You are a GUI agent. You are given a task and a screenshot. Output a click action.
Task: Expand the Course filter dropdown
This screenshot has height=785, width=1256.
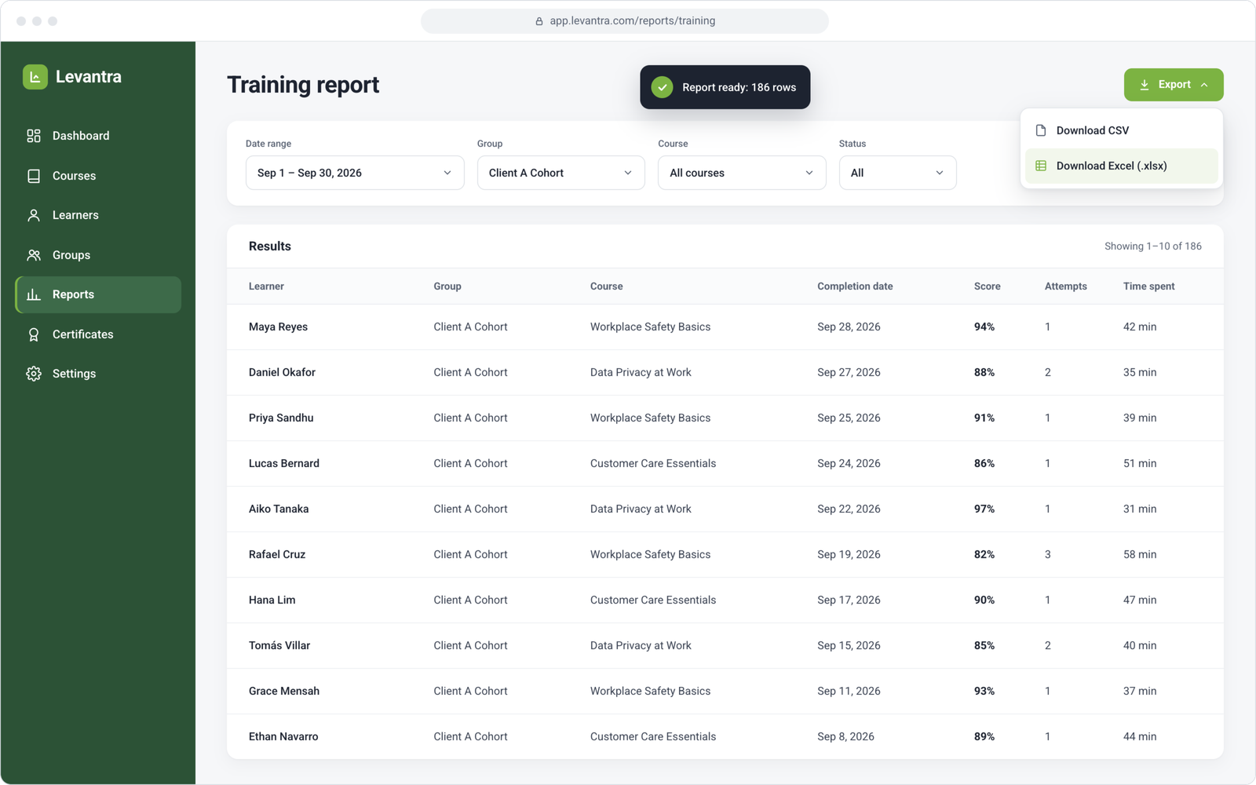[x=742, y=173]
